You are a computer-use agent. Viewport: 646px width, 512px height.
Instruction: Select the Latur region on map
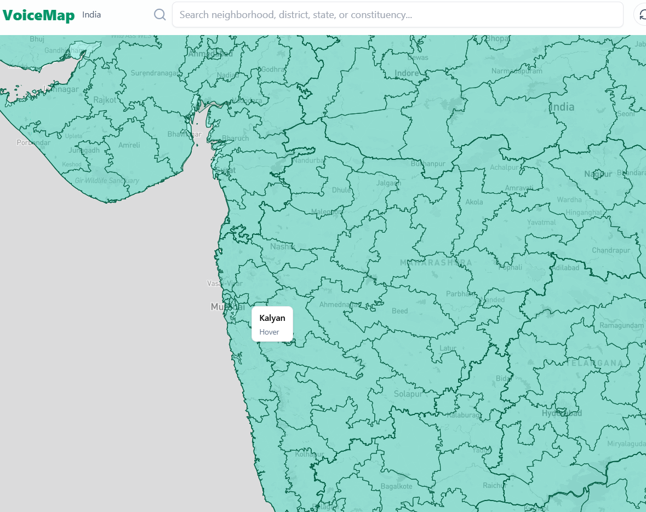tap(448, 348)
